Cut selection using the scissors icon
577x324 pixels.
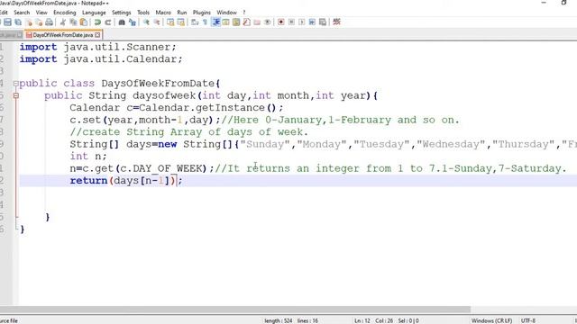(x=63, y=22)
